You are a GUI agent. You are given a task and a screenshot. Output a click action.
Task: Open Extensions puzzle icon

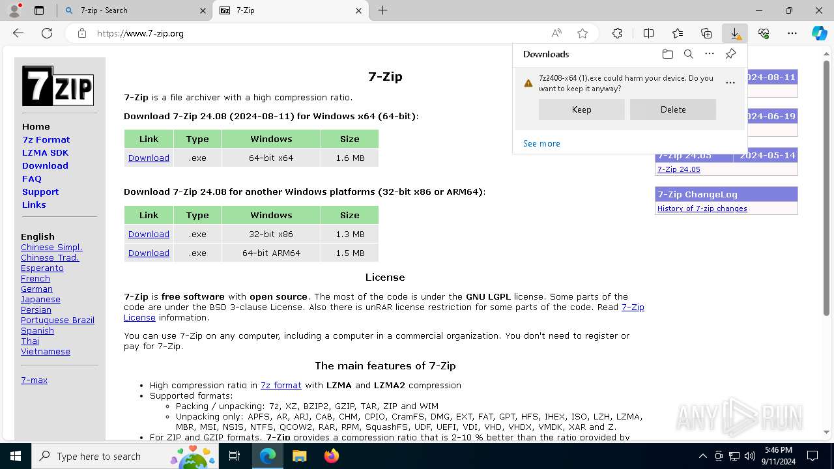[x=617, y=33]
